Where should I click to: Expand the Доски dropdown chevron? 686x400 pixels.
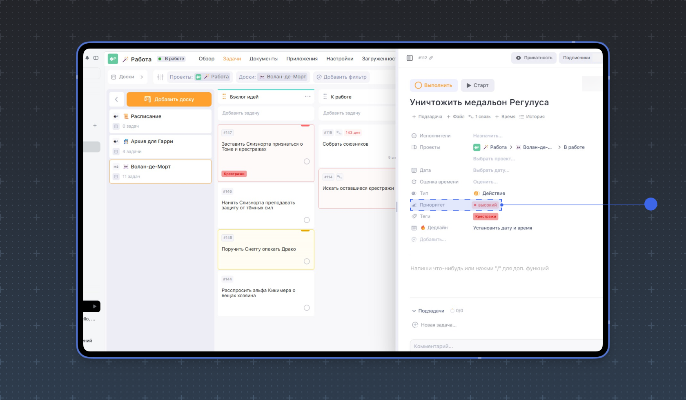tap(142, 77)
